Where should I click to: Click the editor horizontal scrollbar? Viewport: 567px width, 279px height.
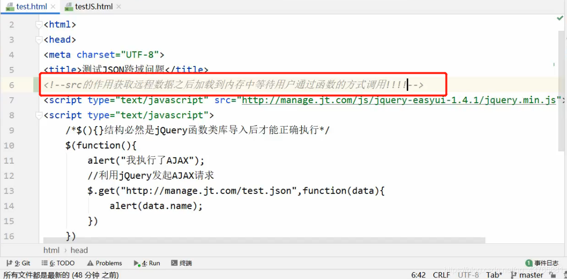point(264,240)
